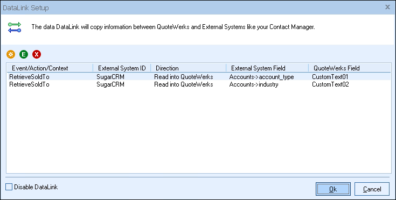Click the QuoteWerks Field column header

(x=350, y=68)
